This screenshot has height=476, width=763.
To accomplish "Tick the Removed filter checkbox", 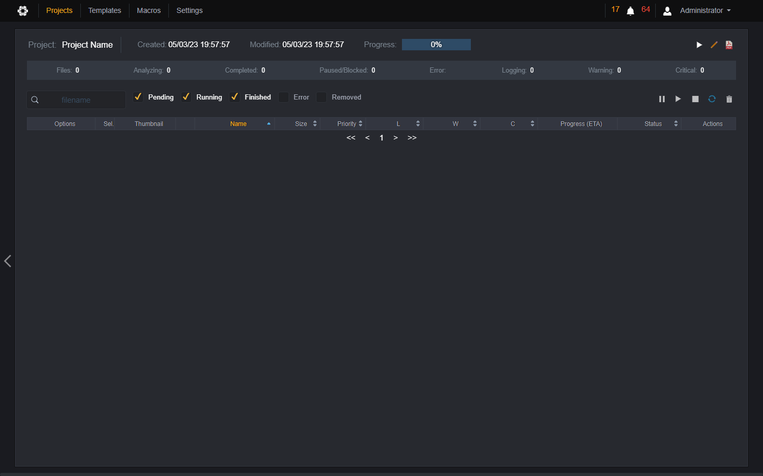I will [322, 97].
